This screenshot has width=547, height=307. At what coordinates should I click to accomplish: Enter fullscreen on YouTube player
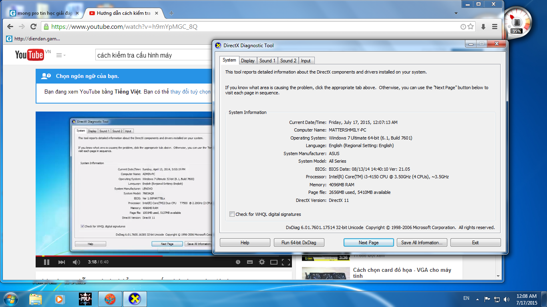pyautogui.click(x=286, y=262)
